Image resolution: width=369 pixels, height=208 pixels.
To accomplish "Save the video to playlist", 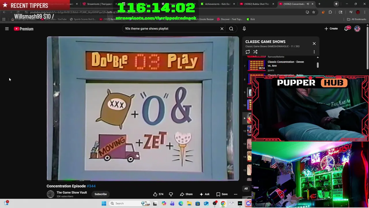I will click(222, 194).
